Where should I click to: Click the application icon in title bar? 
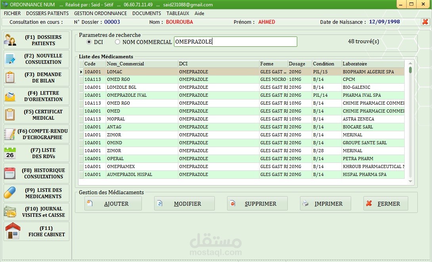(x=5, y=4)
